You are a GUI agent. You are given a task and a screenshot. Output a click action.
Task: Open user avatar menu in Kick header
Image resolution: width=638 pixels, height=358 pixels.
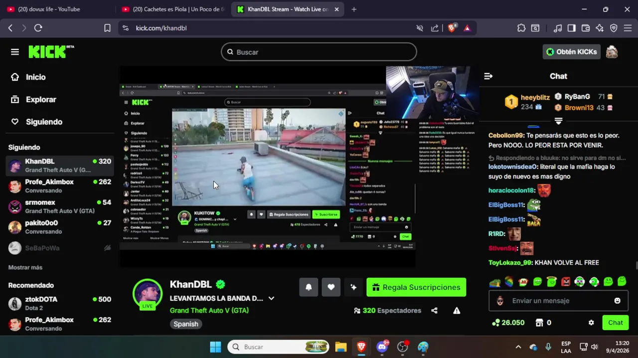[612, 52]
